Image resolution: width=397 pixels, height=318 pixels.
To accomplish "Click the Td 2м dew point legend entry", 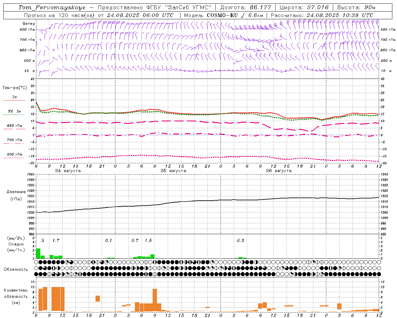I will [14, 111].
